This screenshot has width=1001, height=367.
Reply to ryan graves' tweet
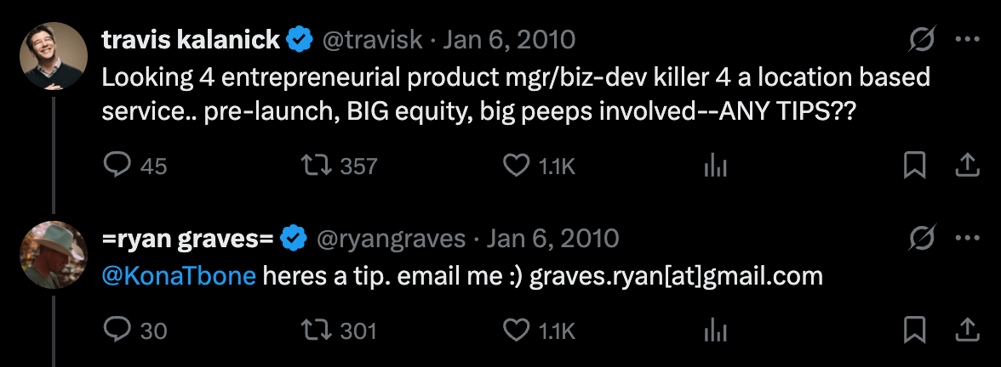click(116, 330)
